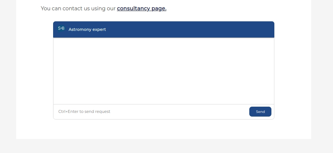This screenshot has width=333, height=153.
Task: Click the S→B logo icon in chat header
Action: (61, 28)
